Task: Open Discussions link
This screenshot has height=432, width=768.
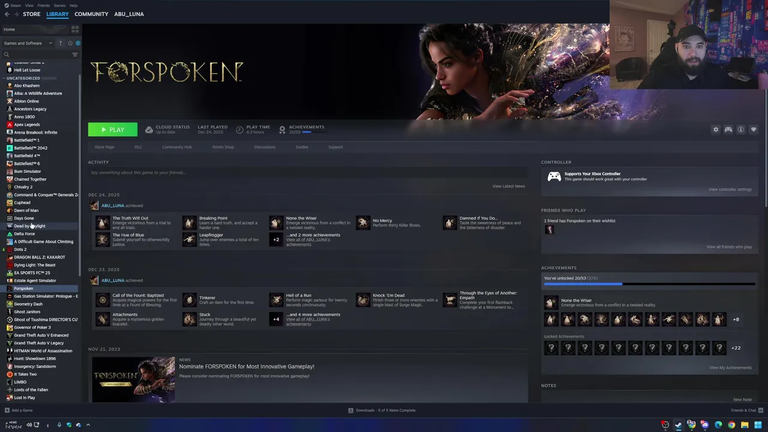Action: tap(265, 147)
